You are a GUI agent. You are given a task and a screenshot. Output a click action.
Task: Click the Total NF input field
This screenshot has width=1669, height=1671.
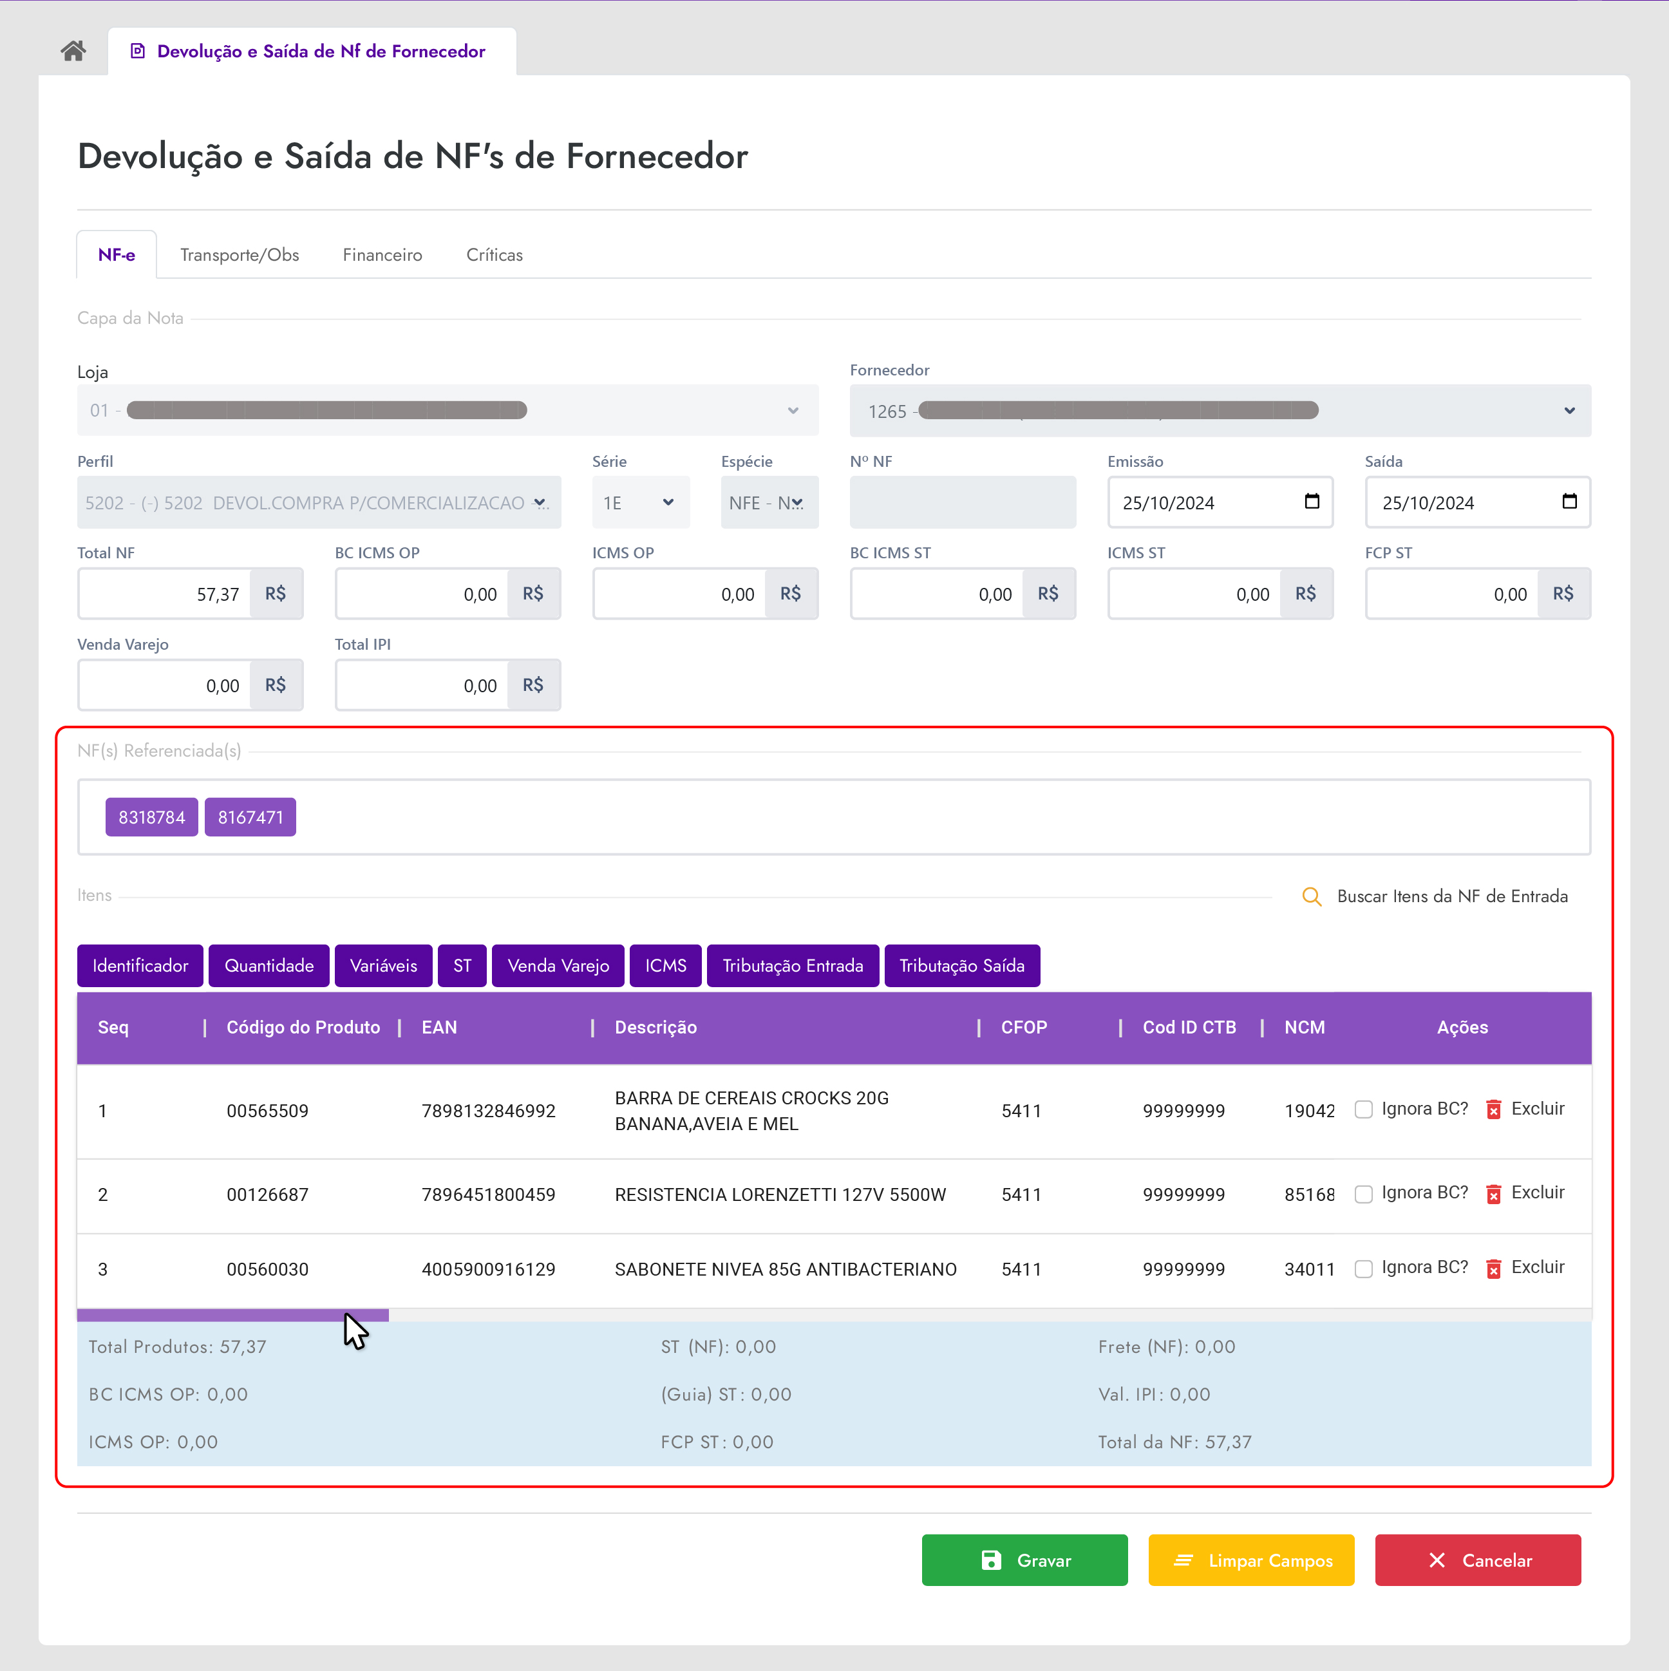click(164, 594)
